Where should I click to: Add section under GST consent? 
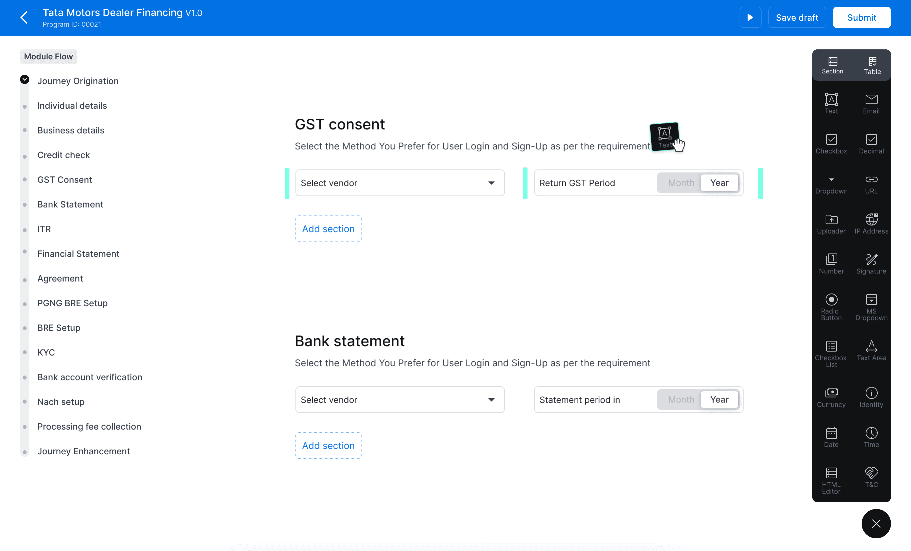(x=328, y=228)
